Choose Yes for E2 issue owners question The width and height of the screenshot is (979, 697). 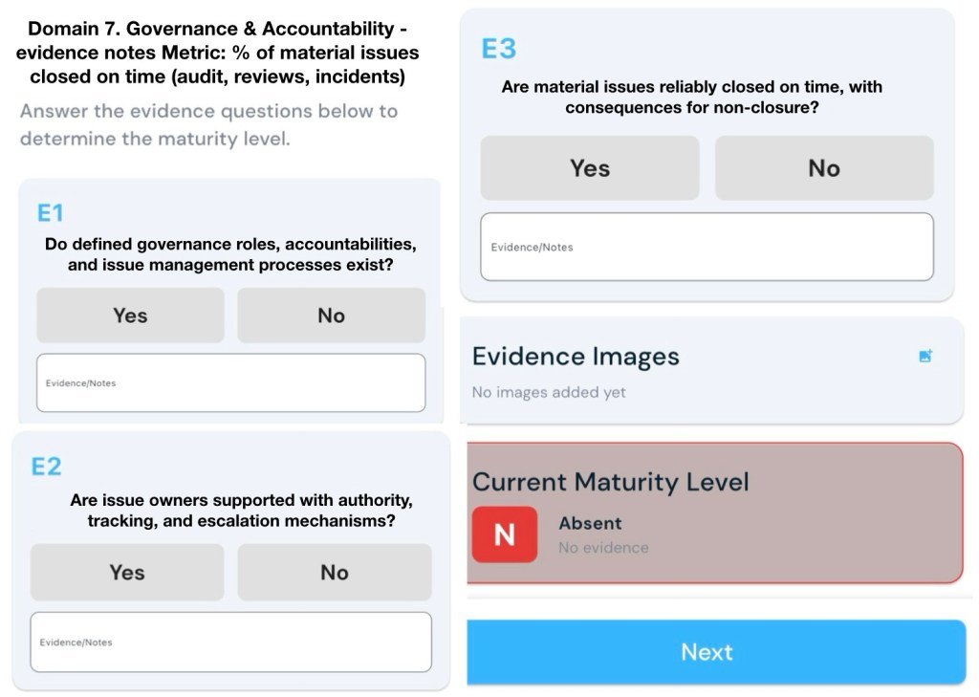(x=127, y=573)
